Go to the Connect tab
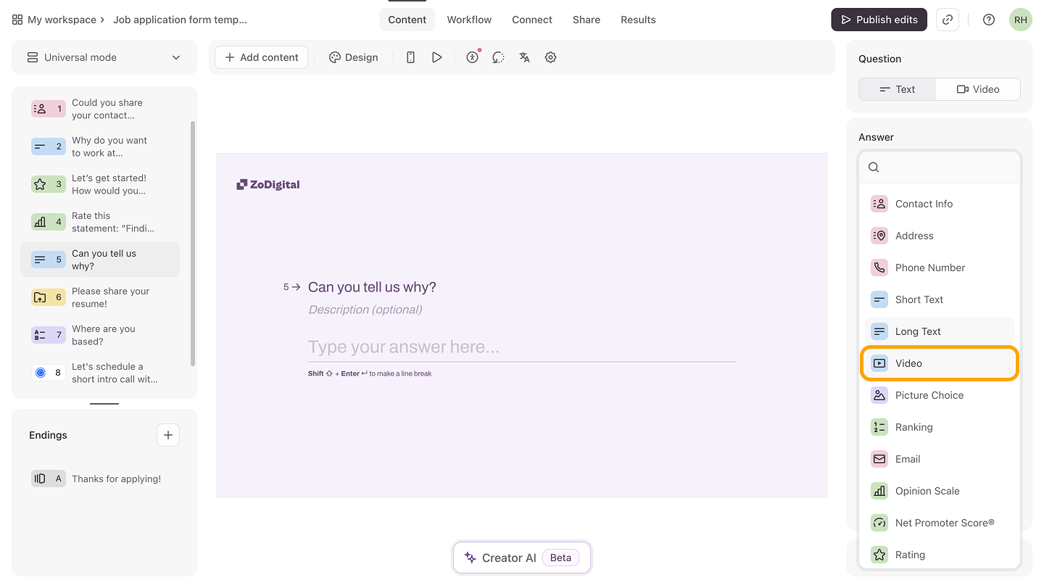Viewport: 1044px width, 588px height. tap(532, 20)
